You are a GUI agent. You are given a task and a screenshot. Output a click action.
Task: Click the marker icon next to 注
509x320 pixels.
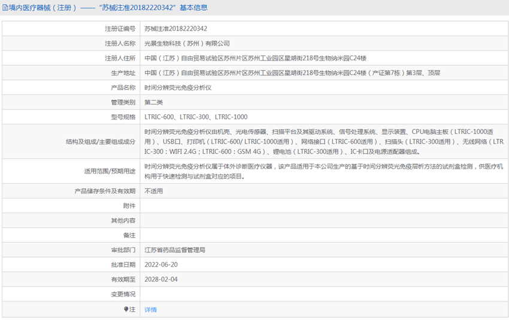coord(126,309)
